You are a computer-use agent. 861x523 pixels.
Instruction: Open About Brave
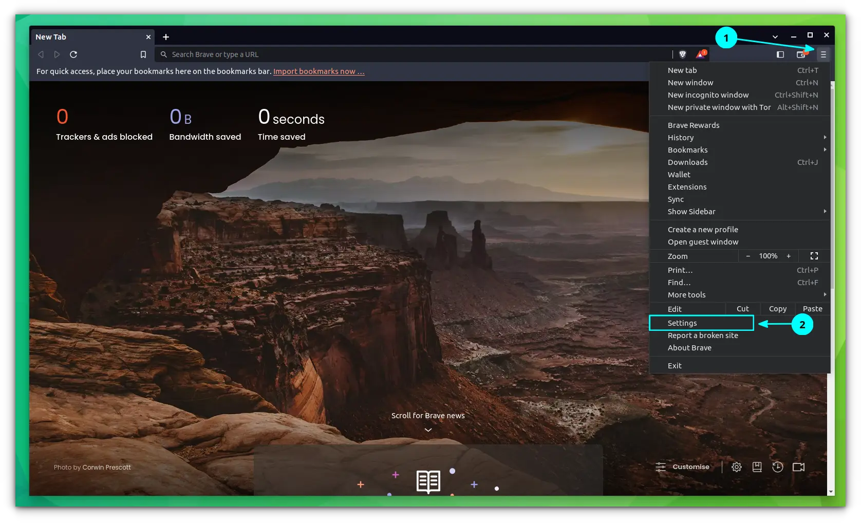tap(740, 348)
